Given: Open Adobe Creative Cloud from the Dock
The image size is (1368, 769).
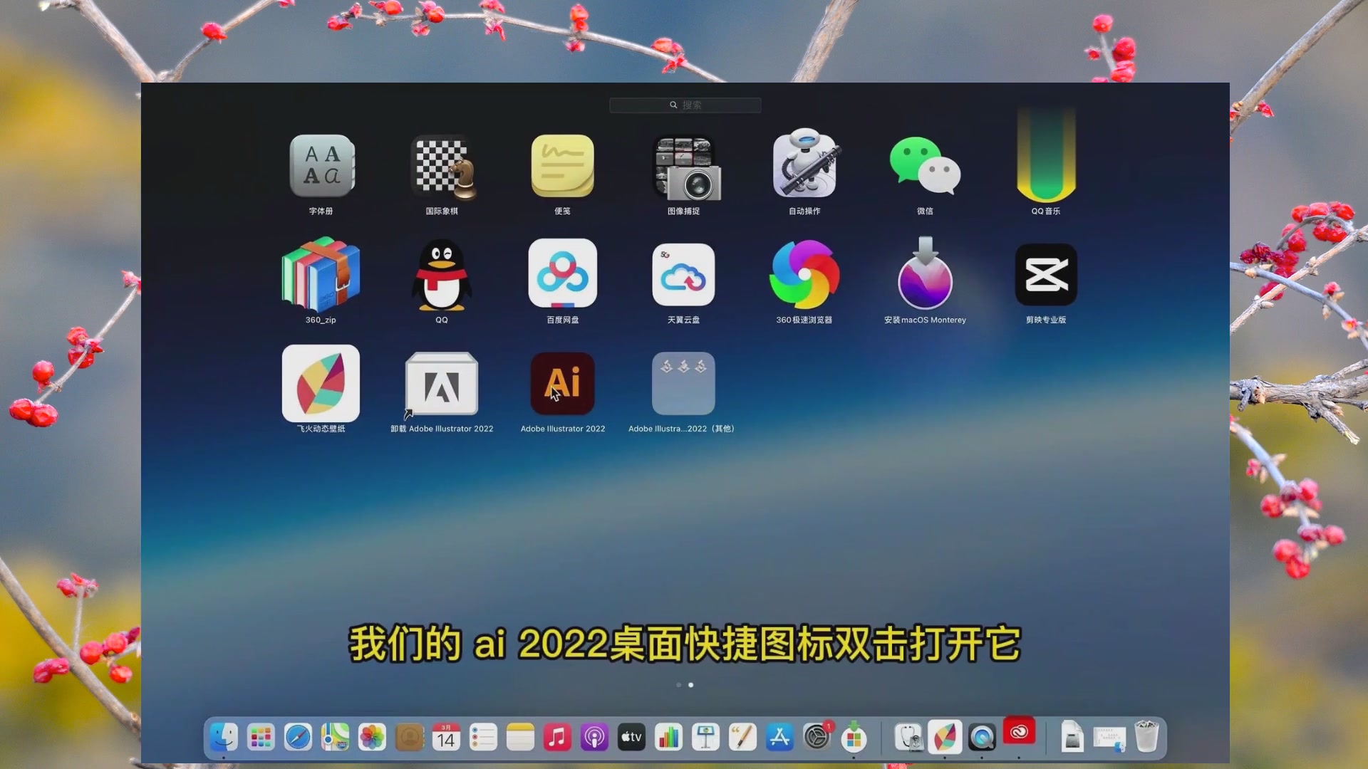Looking at the screenshot, I should coord(1019,732).
